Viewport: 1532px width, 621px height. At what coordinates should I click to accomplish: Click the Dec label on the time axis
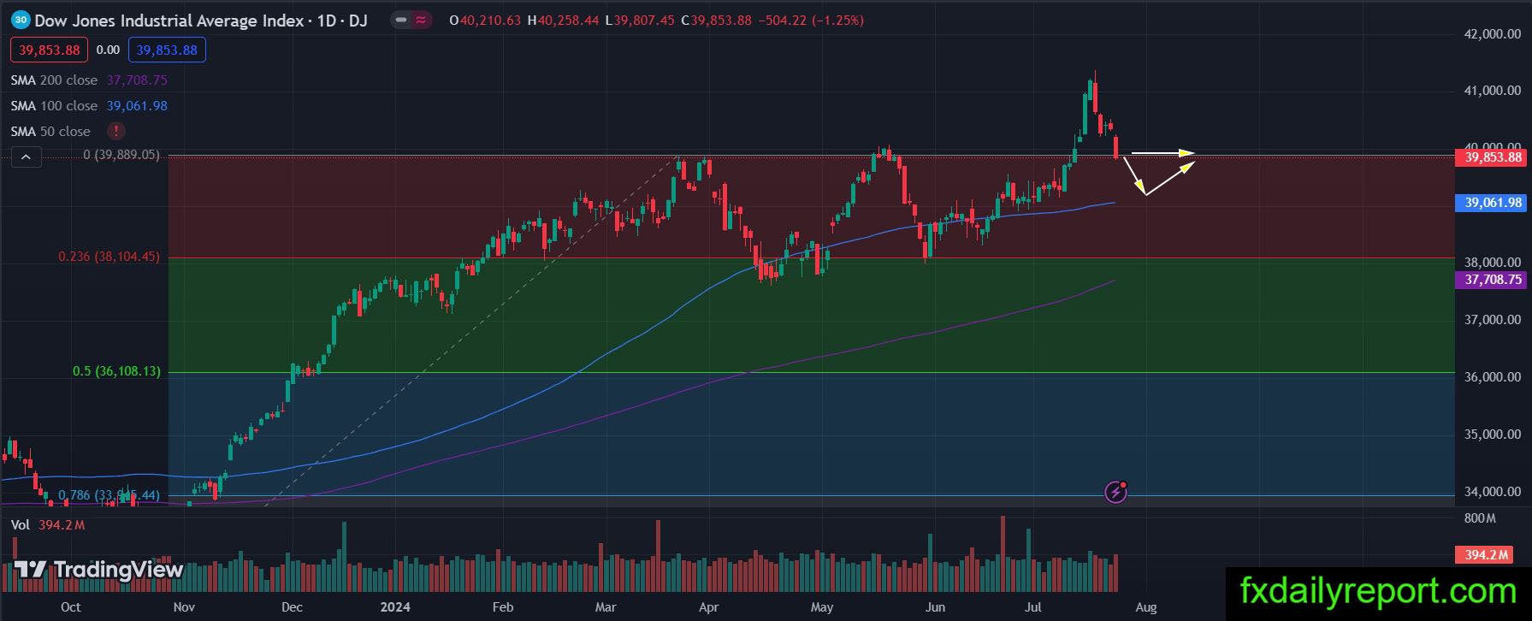[292, 607]
